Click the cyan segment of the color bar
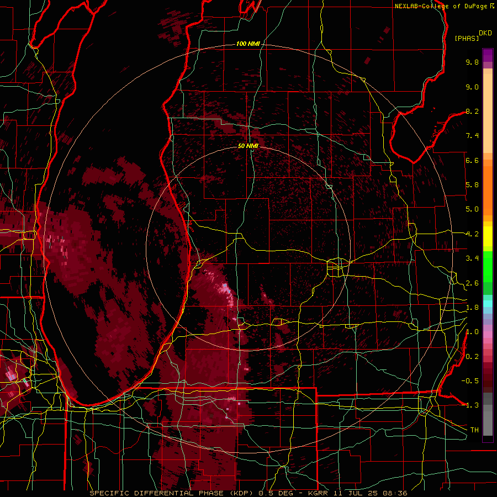The width and height of the screenshot is (497, 497). tap(488, 304)
